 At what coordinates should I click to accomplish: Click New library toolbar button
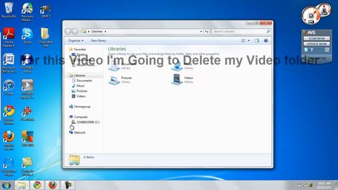tap(99, 41)
